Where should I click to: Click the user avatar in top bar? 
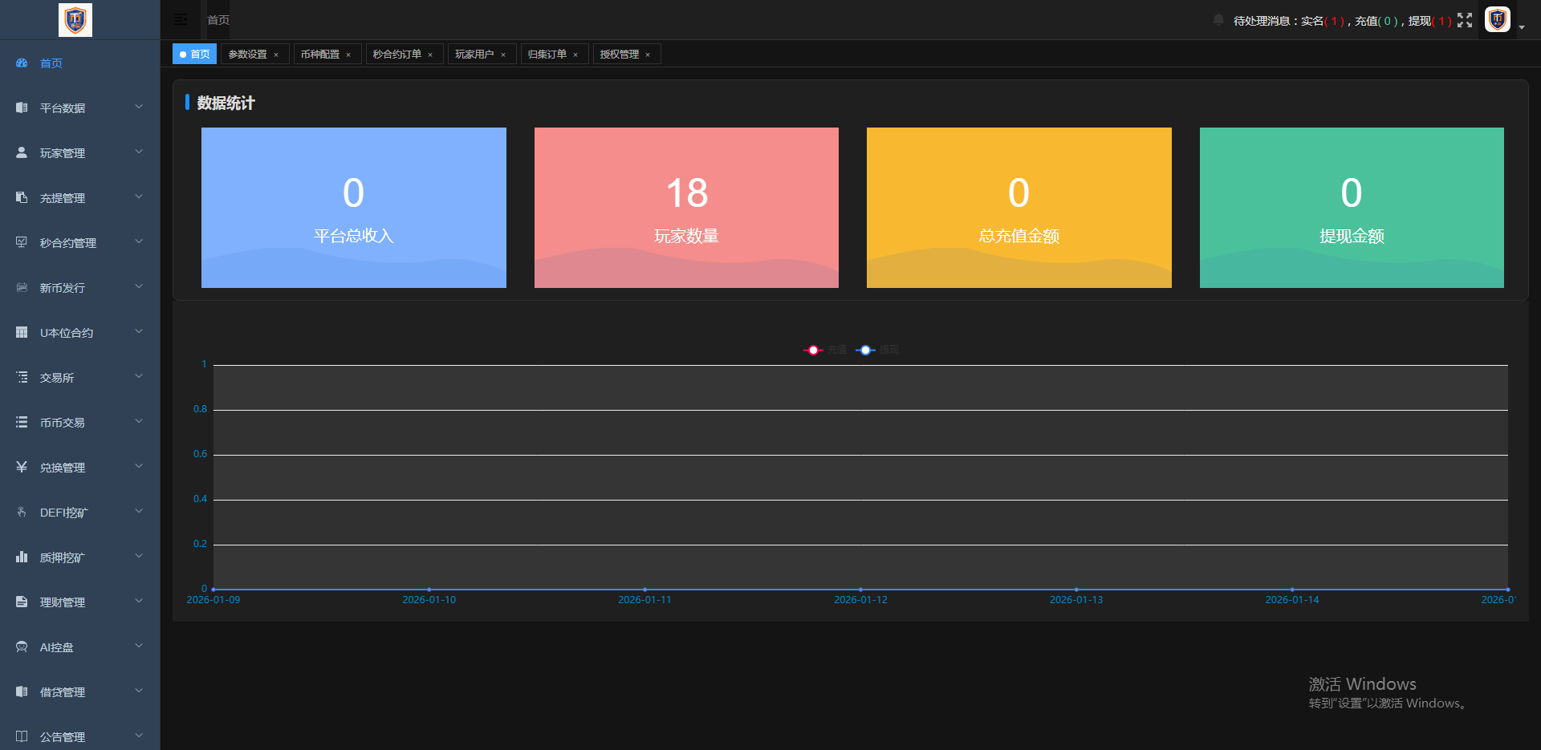pyautogui.click(x=1498, y=19)
